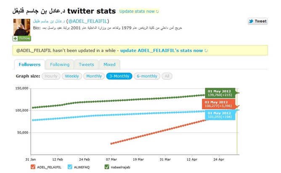
Task: Toggle the nabeelrajab series checkbox
Action: point(106,167)
